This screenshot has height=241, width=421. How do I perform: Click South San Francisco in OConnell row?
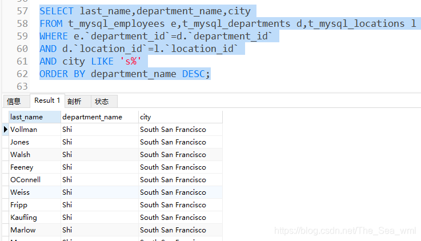click(181, 180)
